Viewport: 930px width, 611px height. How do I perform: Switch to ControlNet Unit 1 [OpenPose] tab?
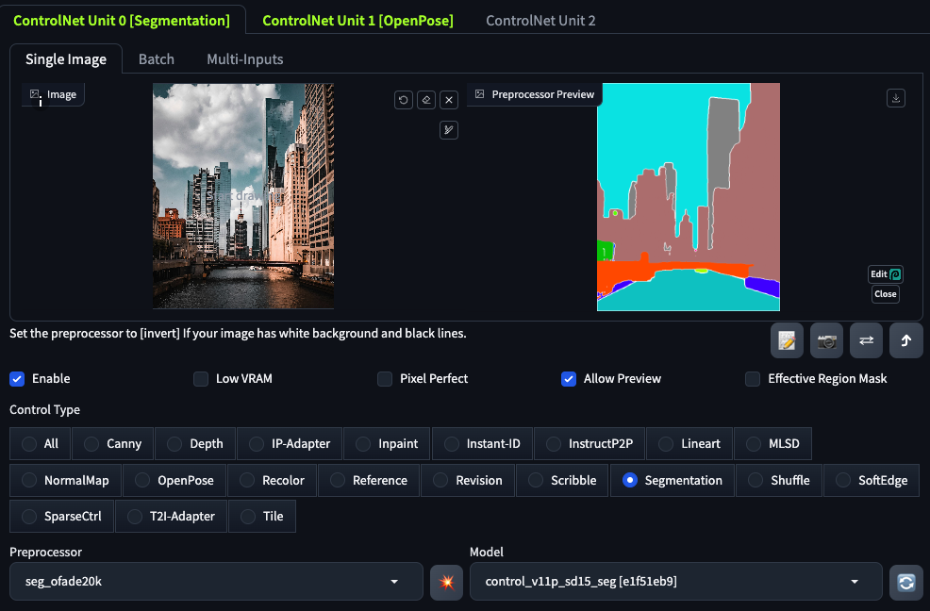[x=357, y=20]
